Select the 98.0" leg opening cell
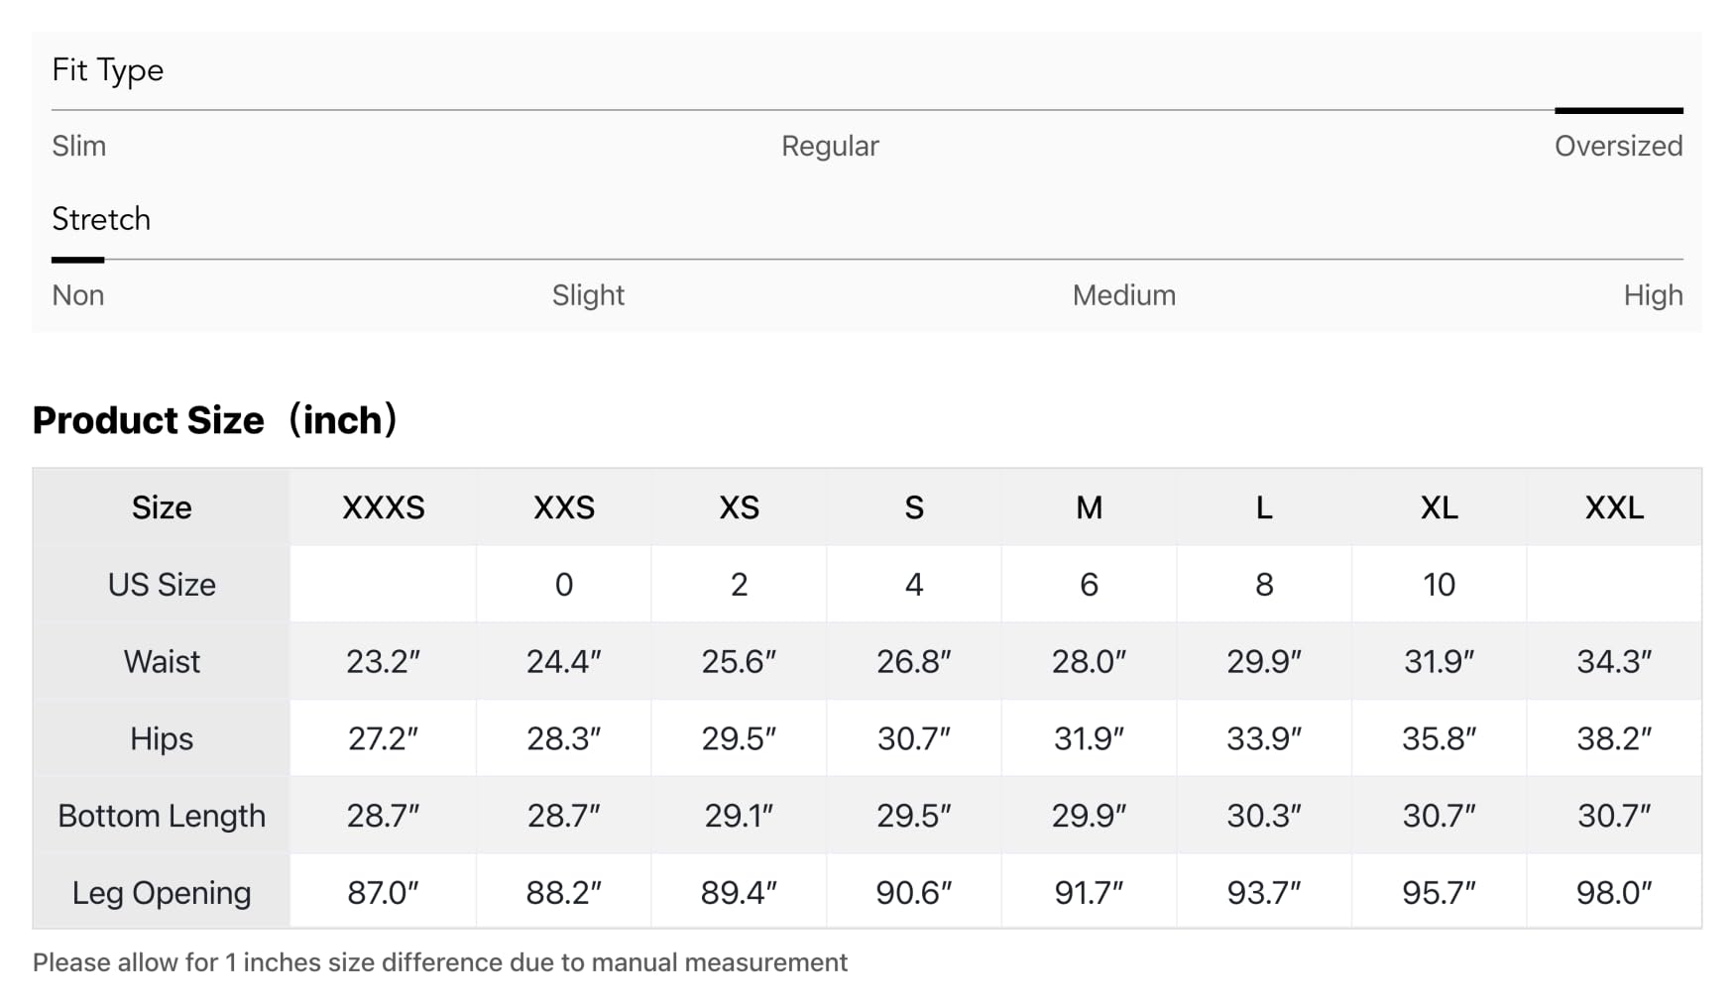This screenshot has height=1006, width=1735. coord(1614,893)
